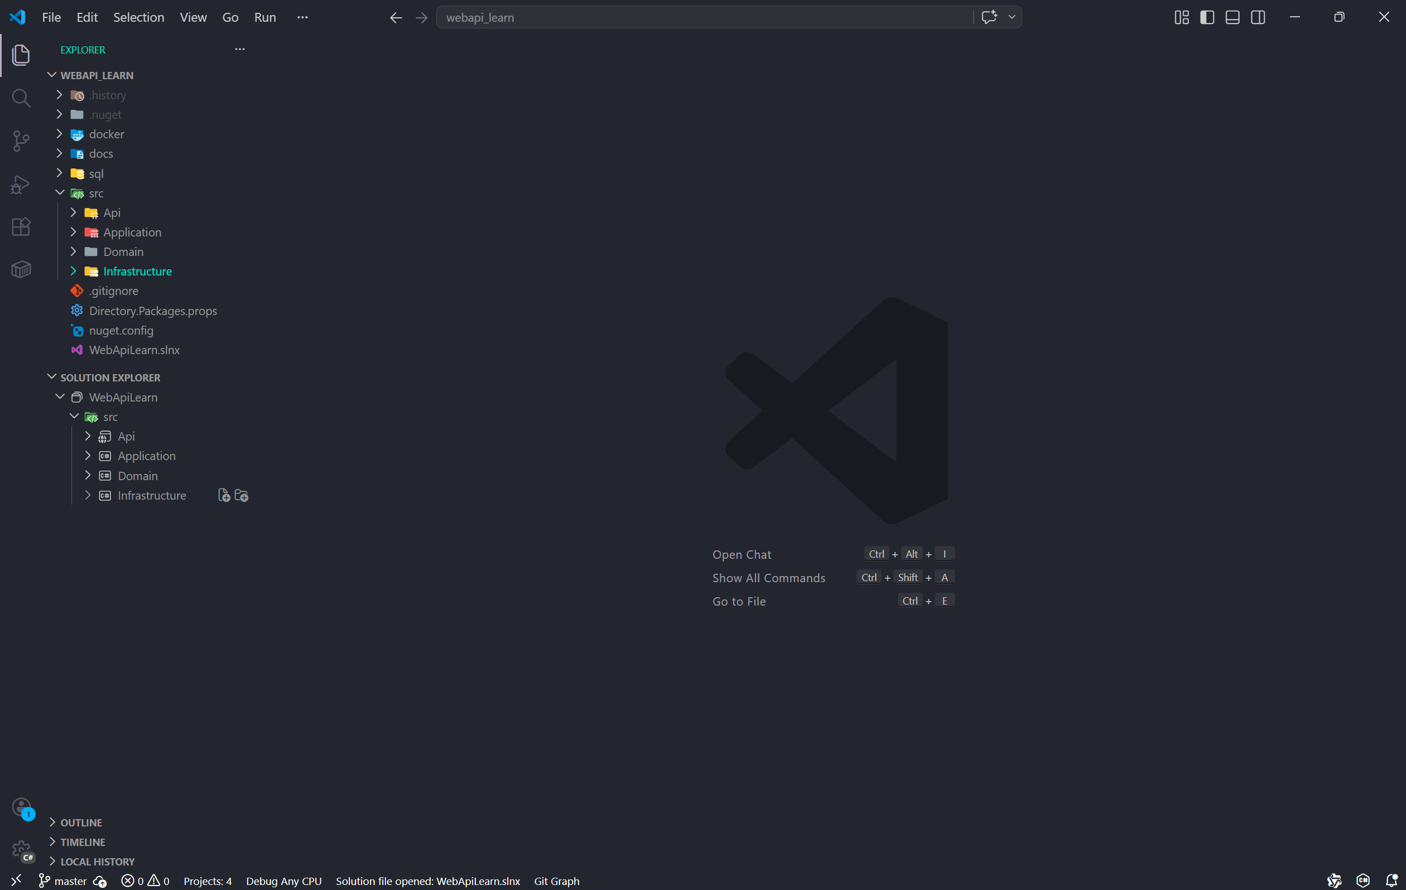The image size is (1406, 890).
Task: Expand the TIMELINE section
Action: tap(52, 841)
